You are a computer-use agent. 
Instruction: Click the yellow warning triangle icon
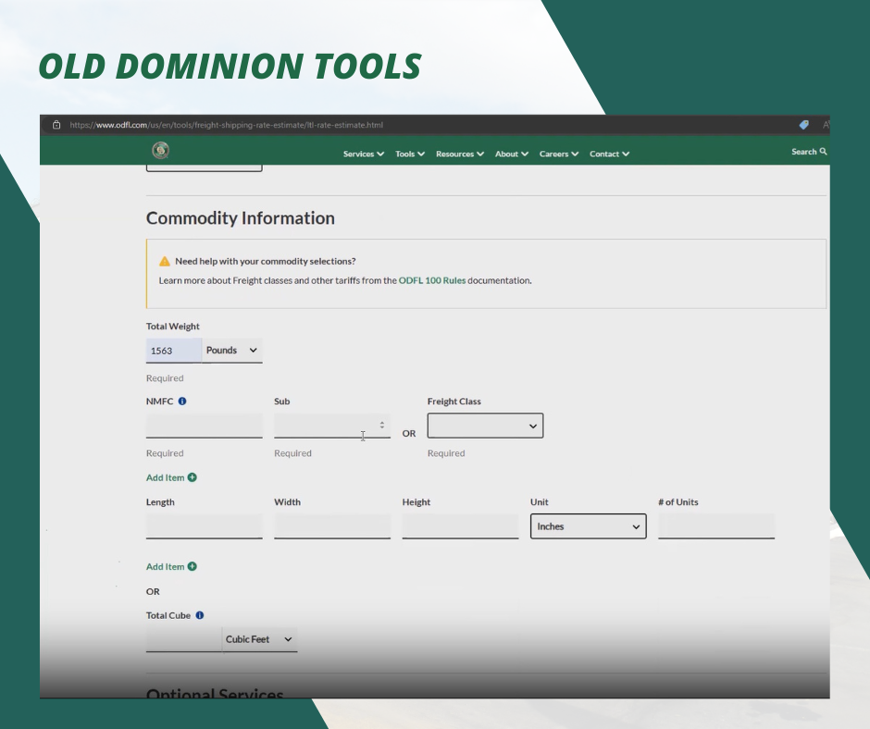[x=165, y=261]
